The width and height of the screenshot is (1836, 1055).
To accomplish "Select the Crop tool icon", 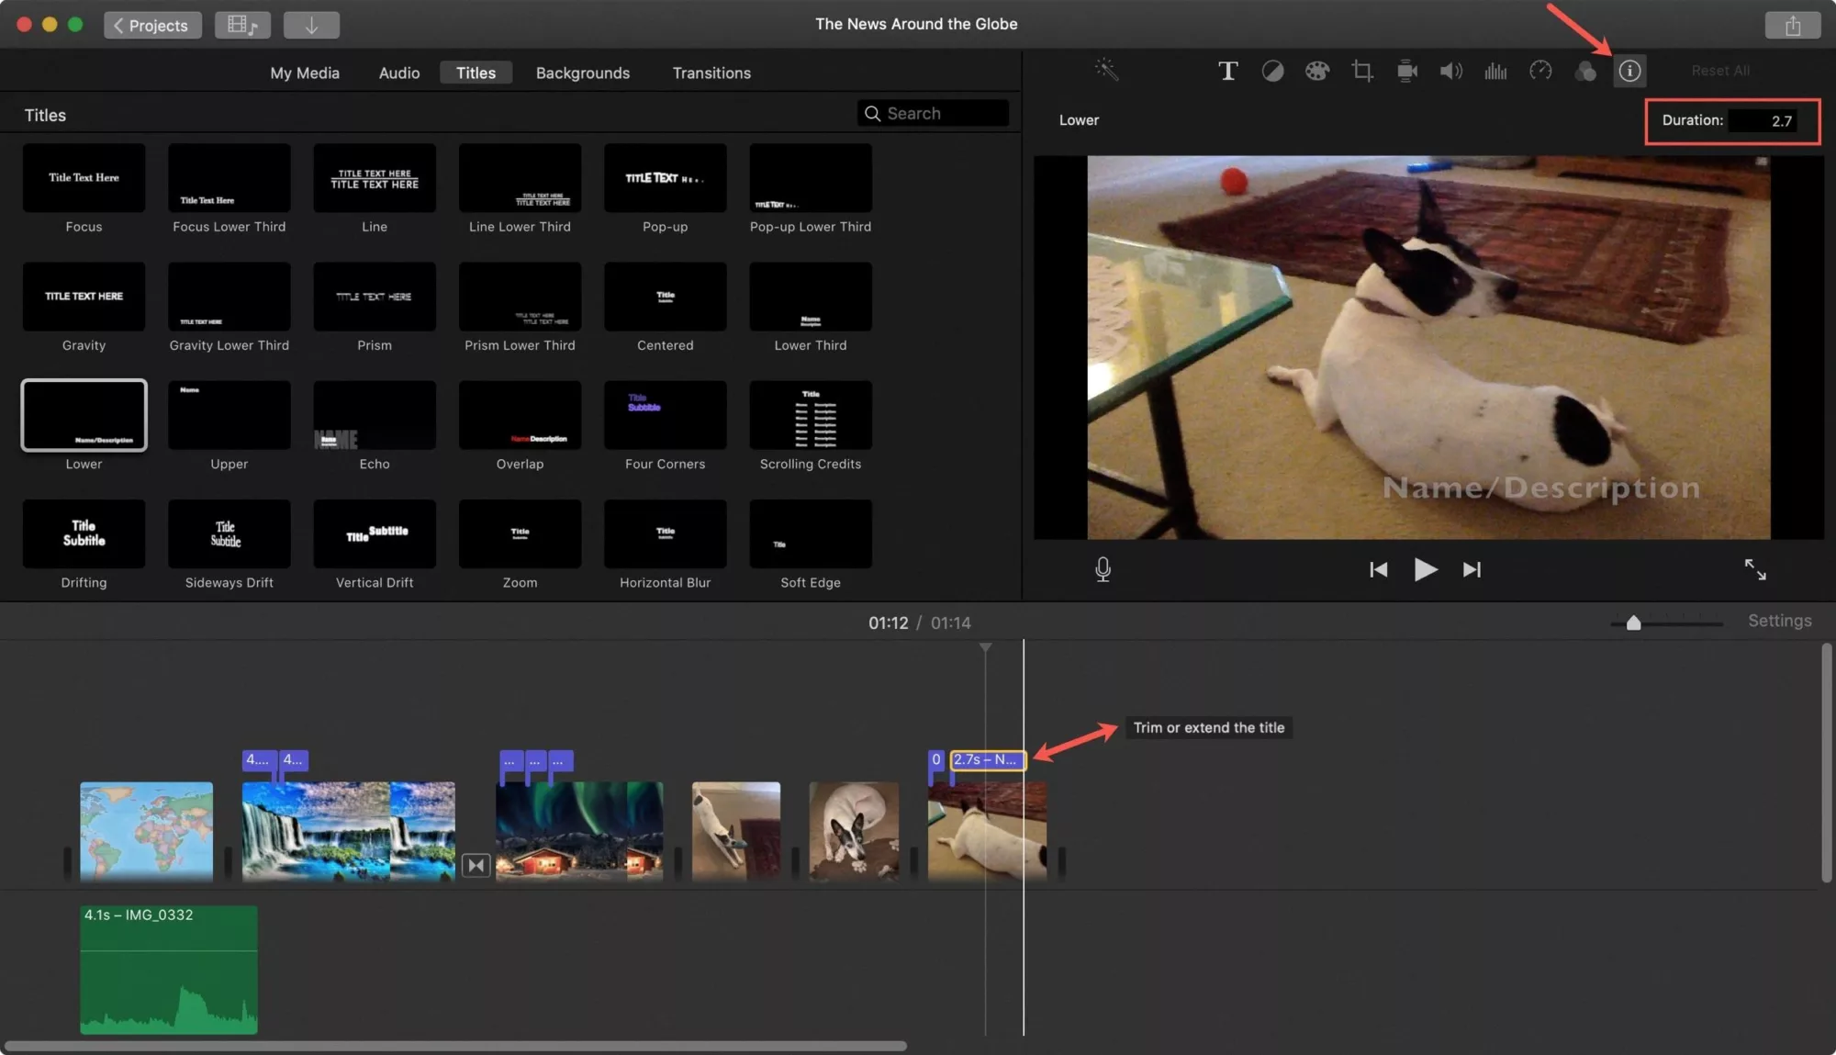I will pyautogui.click(x=1360, y=70).
